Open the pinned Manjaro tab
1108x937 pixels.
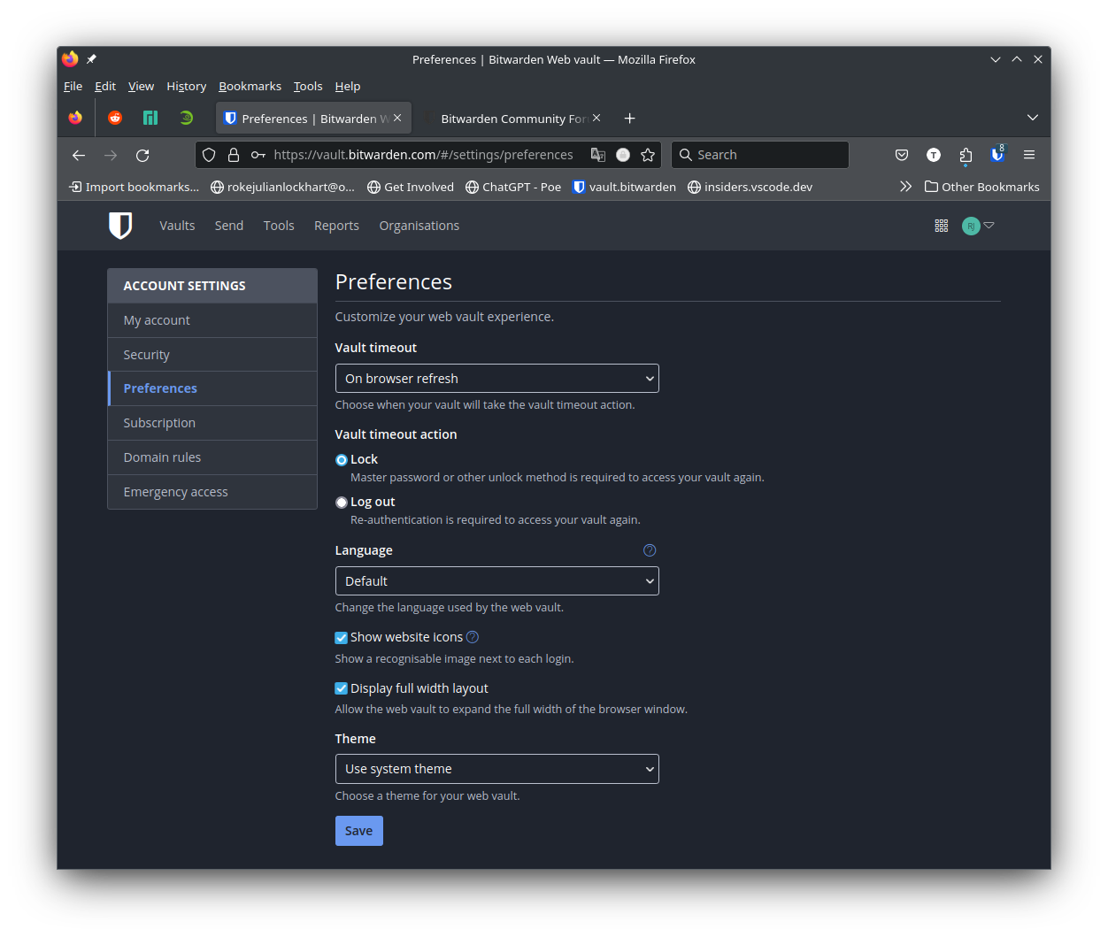click(x=150, y=118)
